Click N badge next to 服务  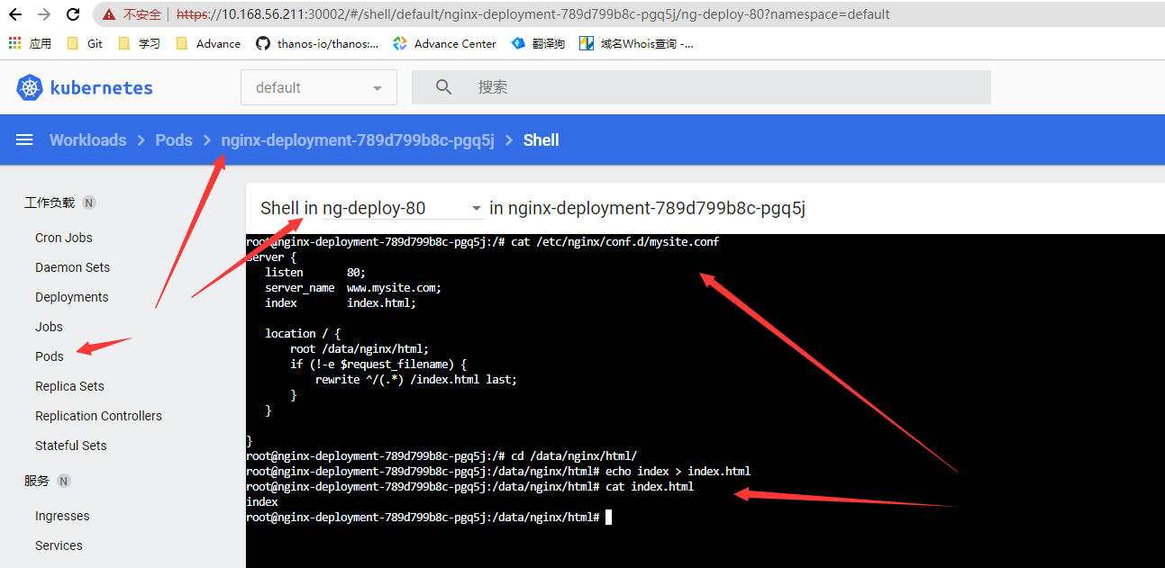tap(64, 481)
